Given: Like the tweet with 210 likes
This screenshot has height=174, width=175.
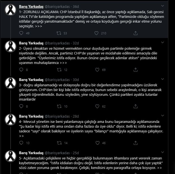Looking at the screenshot, I should 97,33.
